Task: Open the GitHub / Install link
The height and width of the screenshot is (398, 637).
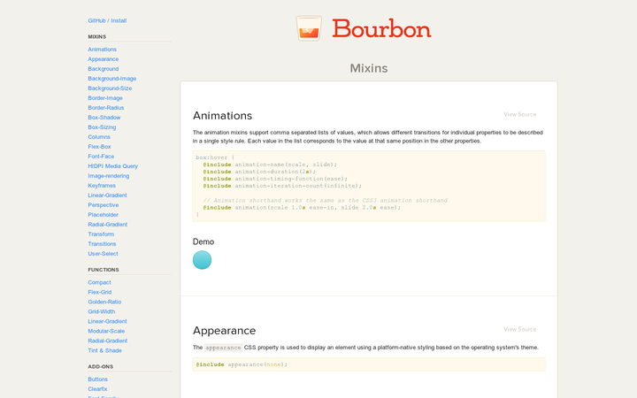Action: pyautogui.click(x=107, y=20)
